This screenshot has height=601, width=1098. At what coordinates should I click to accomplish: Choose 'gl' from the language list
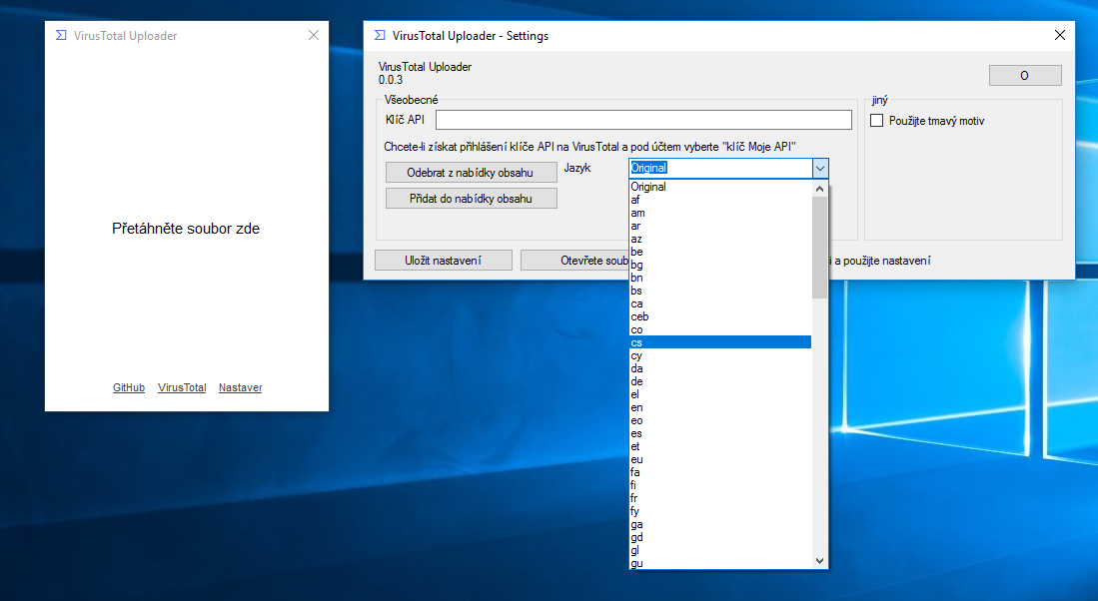pos(720,550)
